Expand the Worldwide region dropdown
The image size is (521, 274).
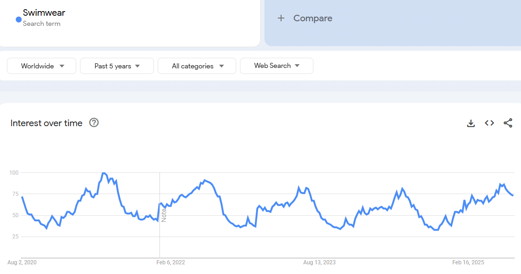point(42,66)
